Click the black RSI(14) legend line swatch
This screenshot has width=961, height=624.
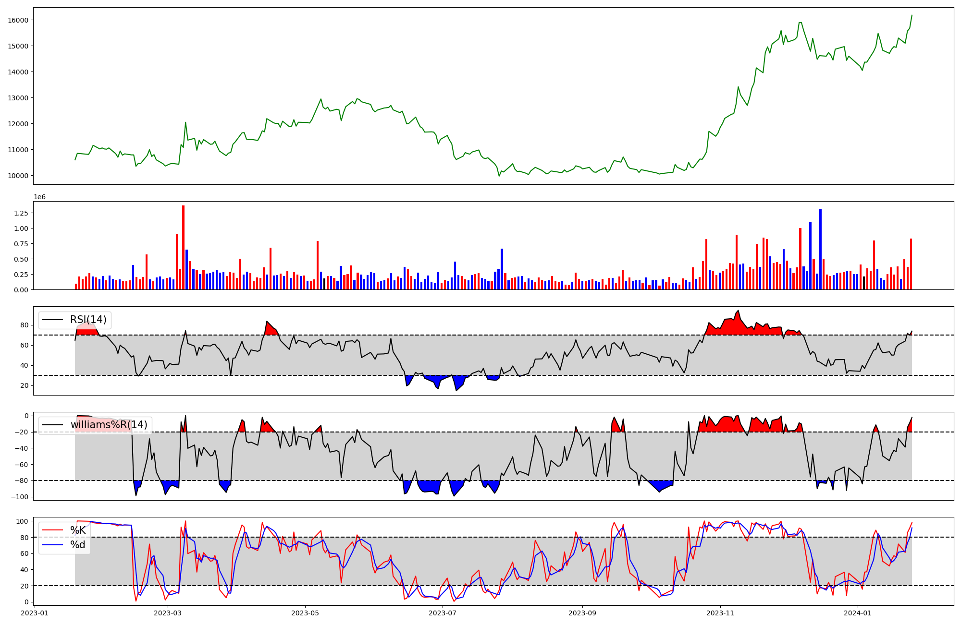(52, 320)
